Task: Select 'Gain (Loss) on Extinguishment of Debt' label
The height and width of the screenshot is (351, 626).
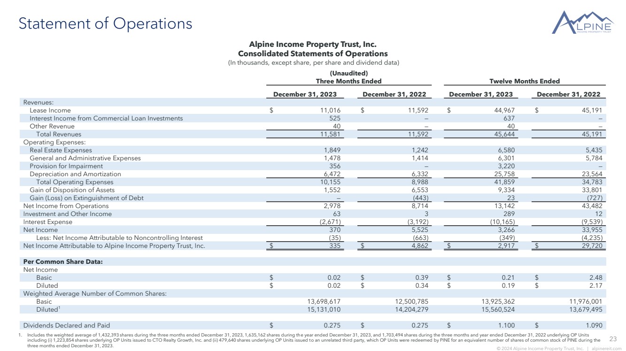Action: pyautogui.click(x=86, y=198)
